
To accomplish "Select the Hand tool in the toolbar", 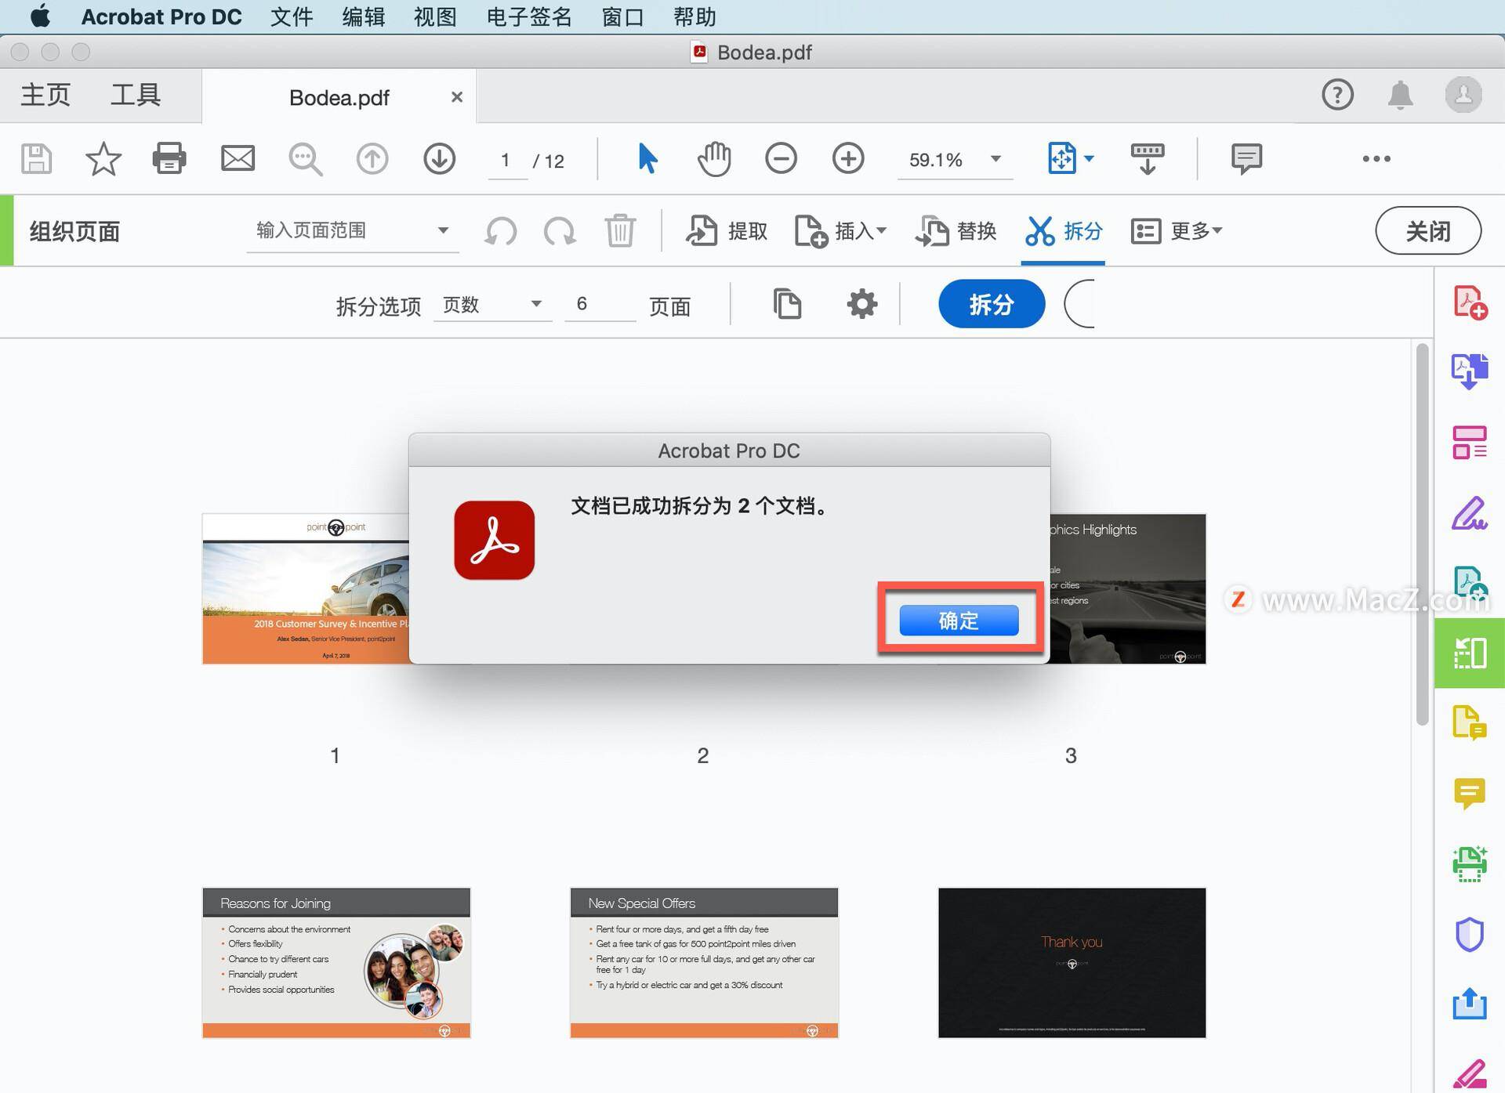I will click(x=713, y=158).
